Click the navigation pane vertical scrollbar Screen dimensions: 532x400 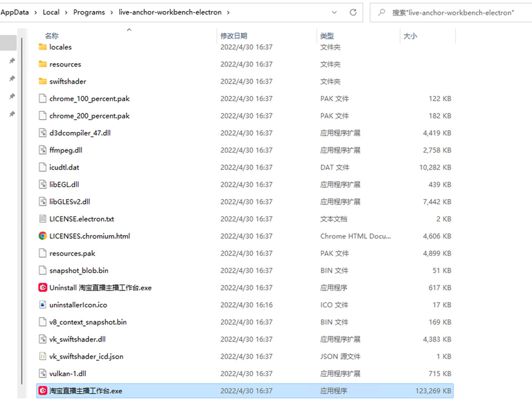click(x=22, y=211)
